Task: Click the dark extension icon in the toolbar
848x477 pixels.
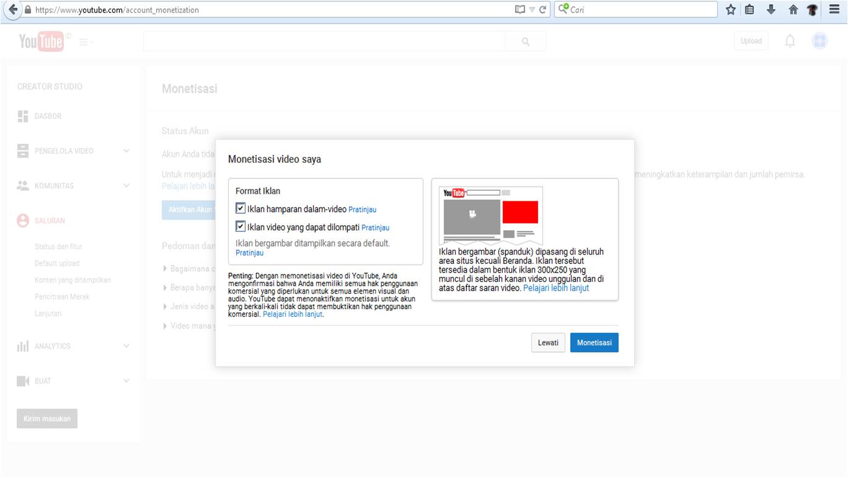Action: coord(813,10)
